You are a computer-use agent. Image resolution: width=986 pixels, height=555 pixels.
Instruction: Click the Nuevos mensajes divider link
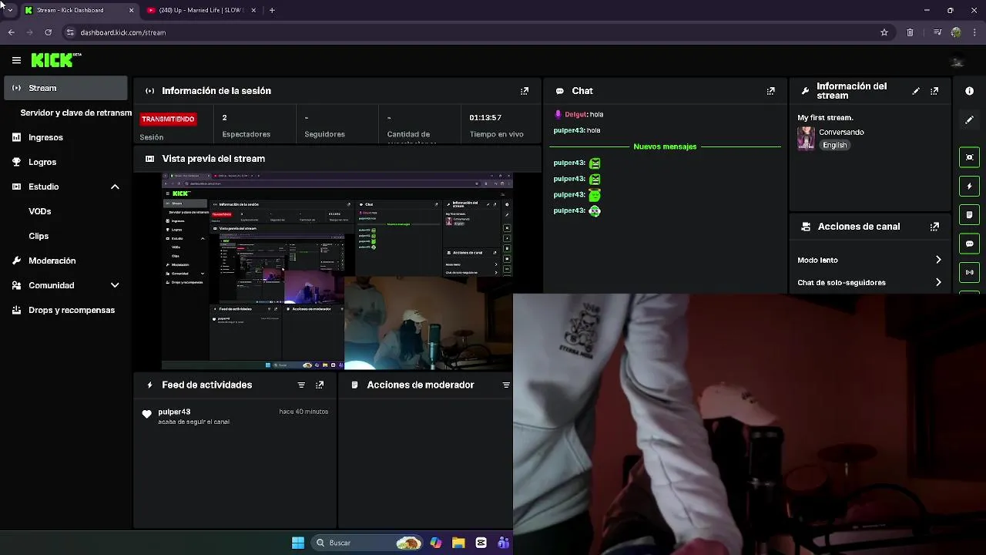click(665, 146)
